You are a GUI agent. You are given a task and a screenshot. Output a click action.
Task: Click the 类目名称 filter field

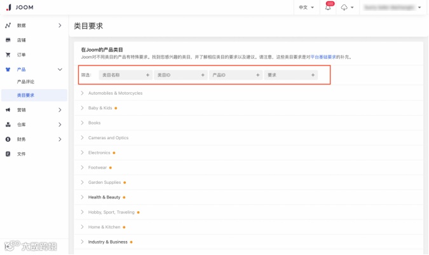click(126, 75)
